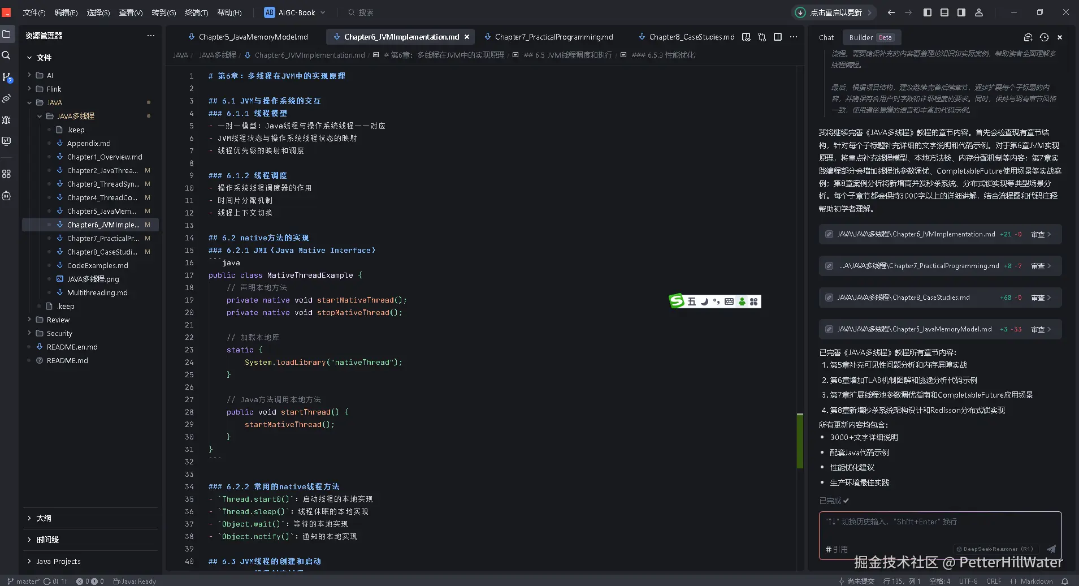1079x586 pixels.
Task: Open the Explorer view in activity bar
Action: 7,35
